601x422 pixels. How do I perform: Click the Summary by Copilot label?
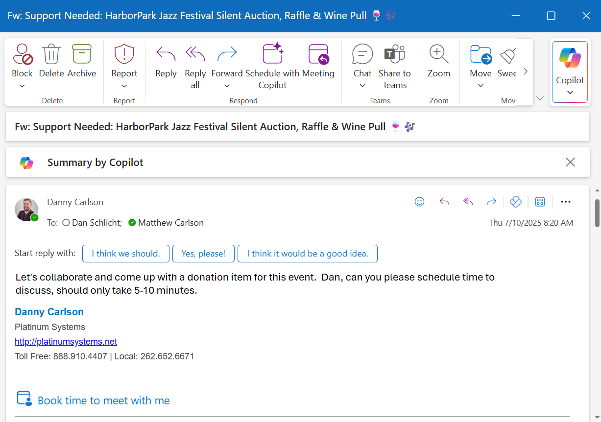[95, 163]
